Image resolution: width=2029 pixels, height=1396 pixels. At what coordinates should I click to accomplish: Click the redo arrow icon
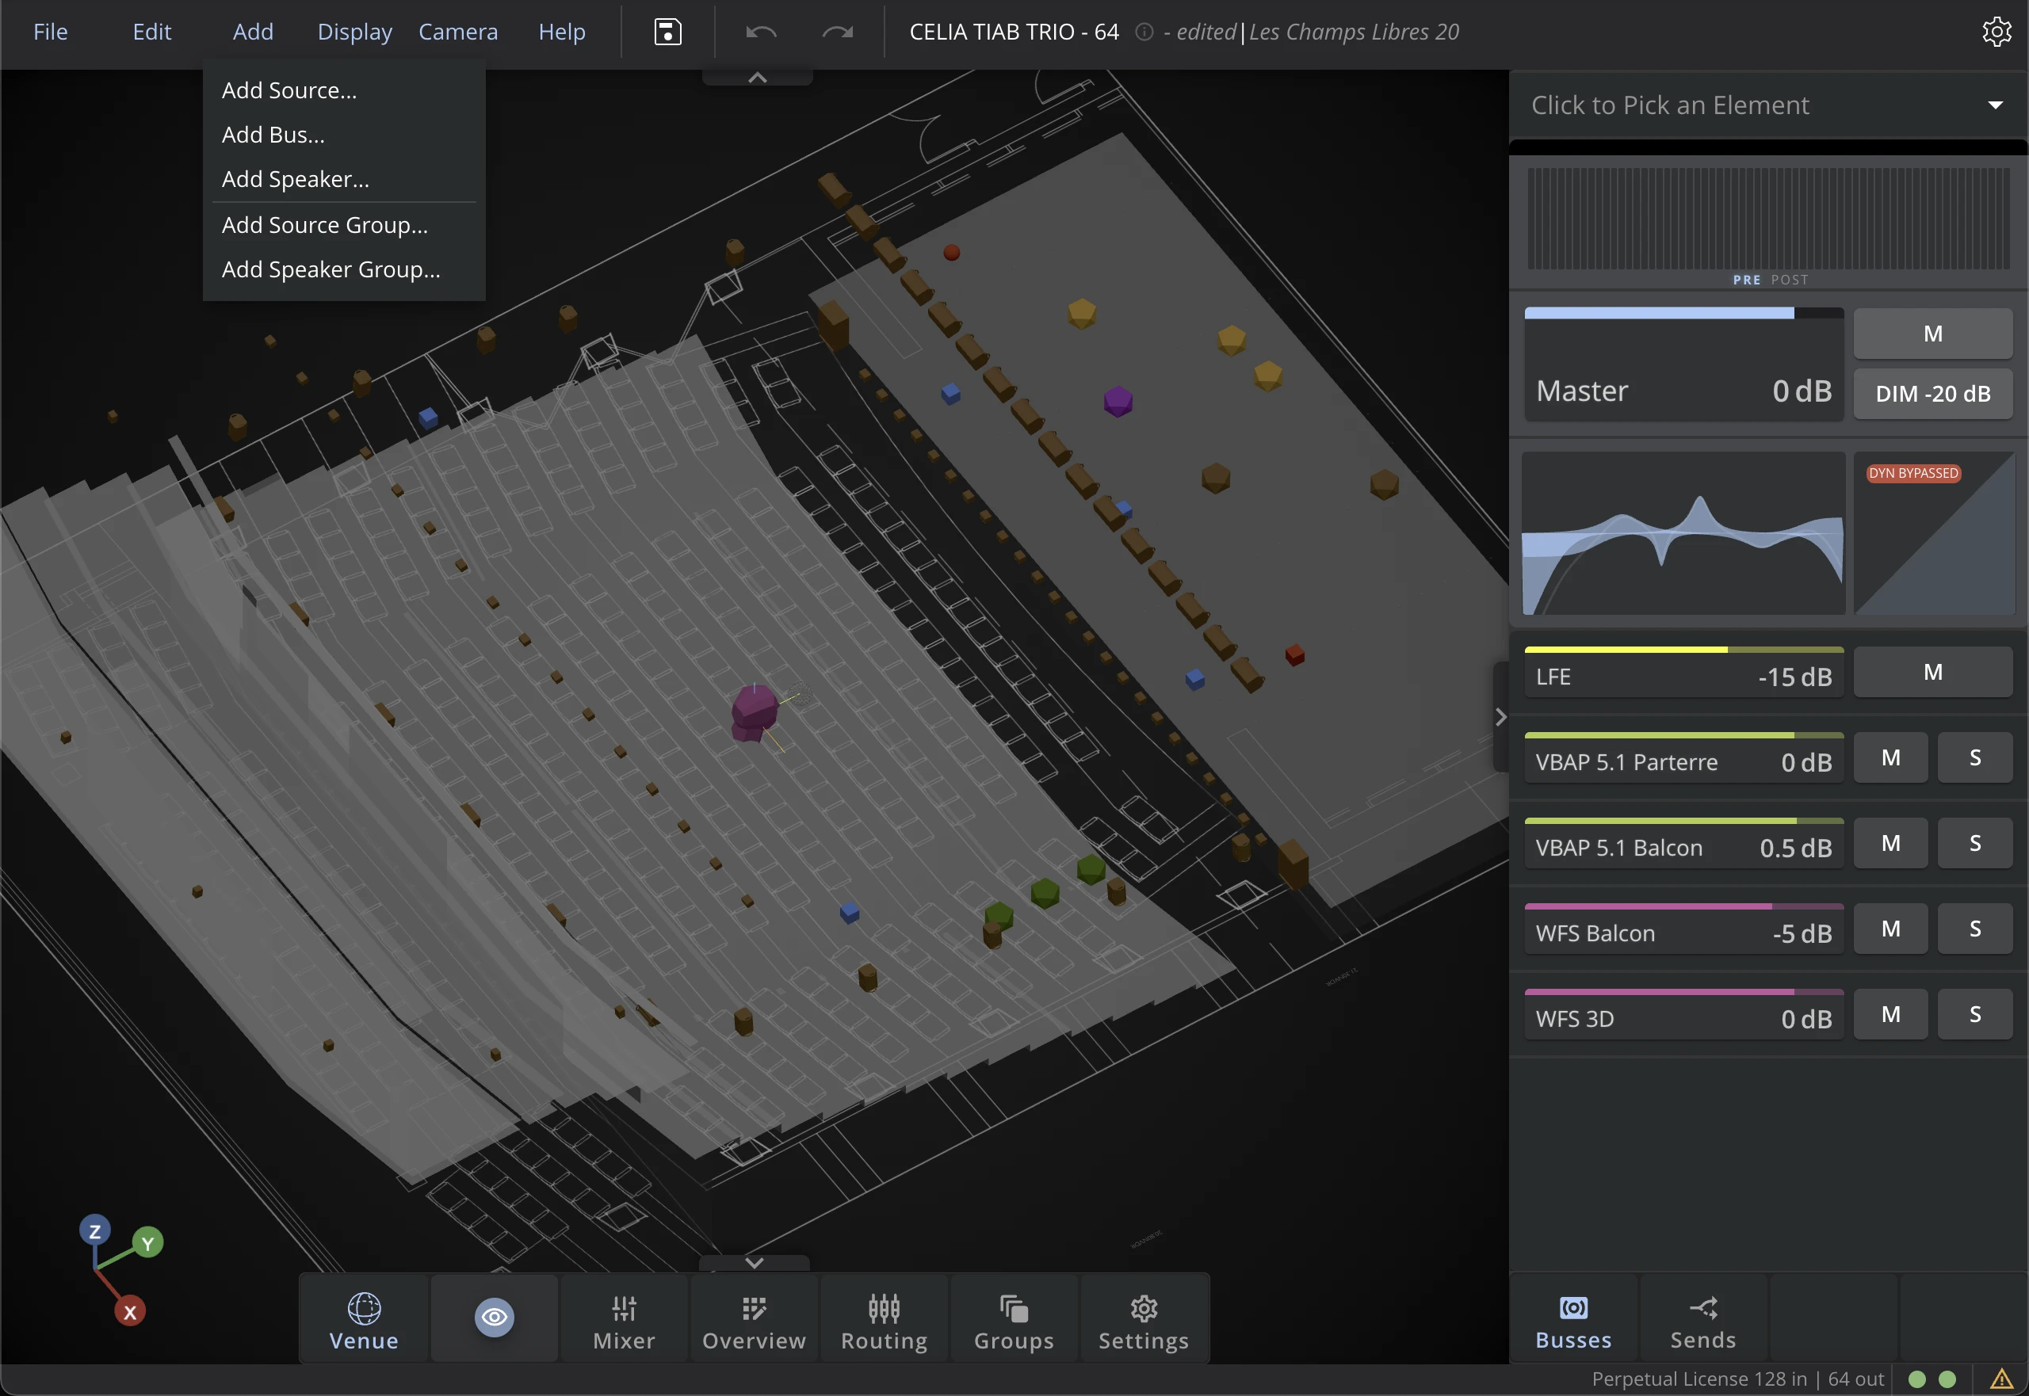(837, 32)
